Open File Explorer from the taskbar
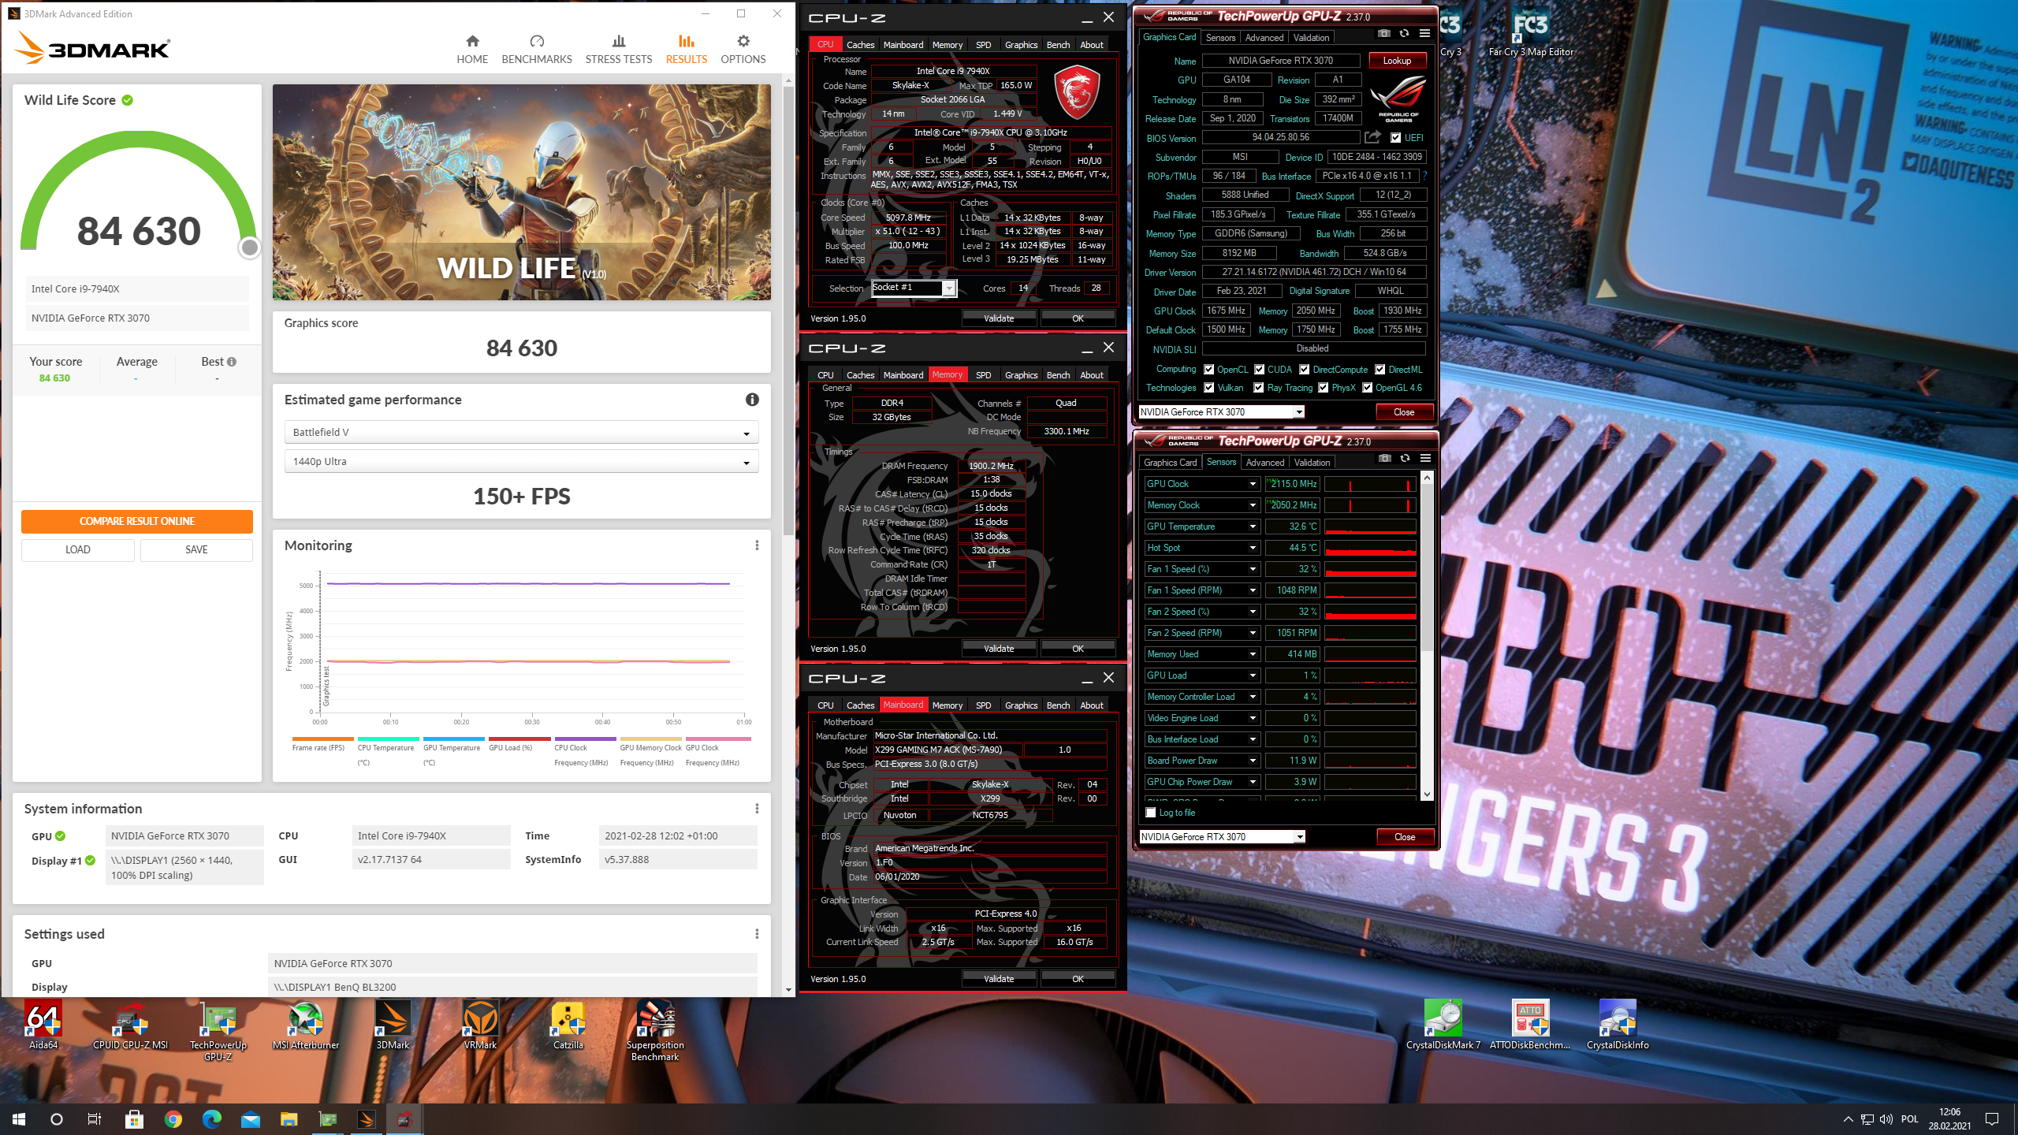This screenshot has height=1135, width=2018. 289,1119
